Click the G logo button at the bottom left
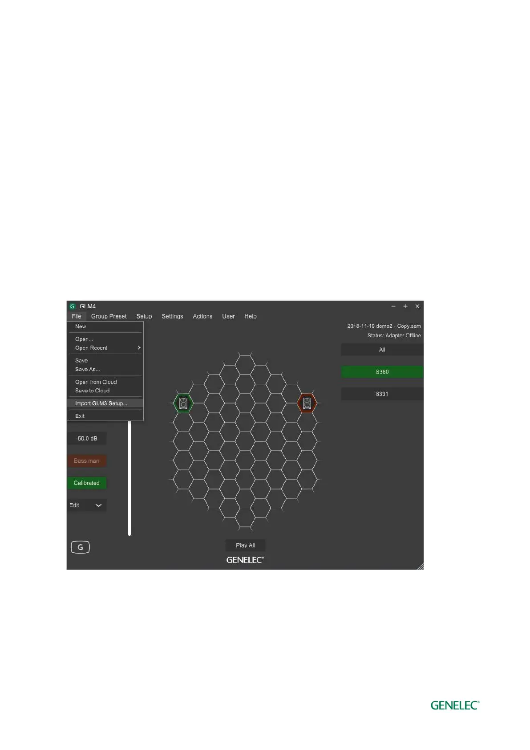This screenshot has width=530, height=750. tap(80, 547)
